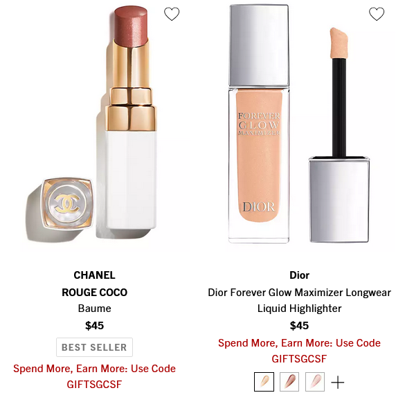Select the first light beige shade swatch
396x395 pixels.
coord(264,382)
